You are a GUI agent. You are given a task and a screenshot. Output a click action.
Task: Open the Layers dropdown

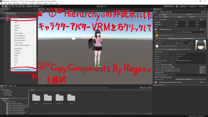click(x=193, y=6)
